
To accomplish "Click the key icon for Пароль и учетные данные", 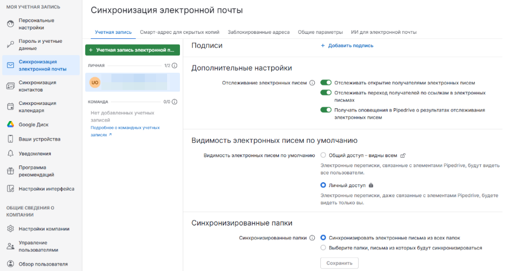I will pos(11,44).
